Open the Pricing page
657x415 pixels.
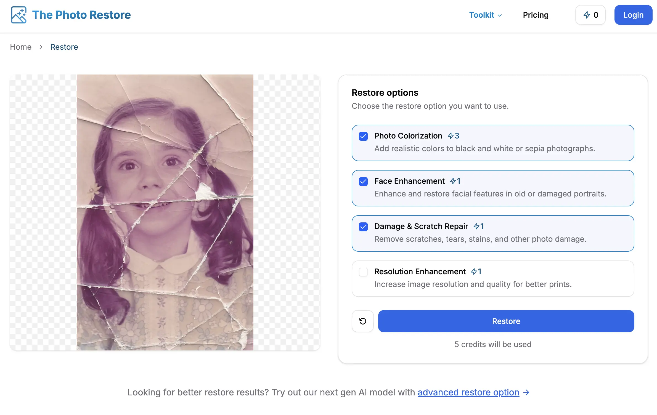[x=536, y=15]
